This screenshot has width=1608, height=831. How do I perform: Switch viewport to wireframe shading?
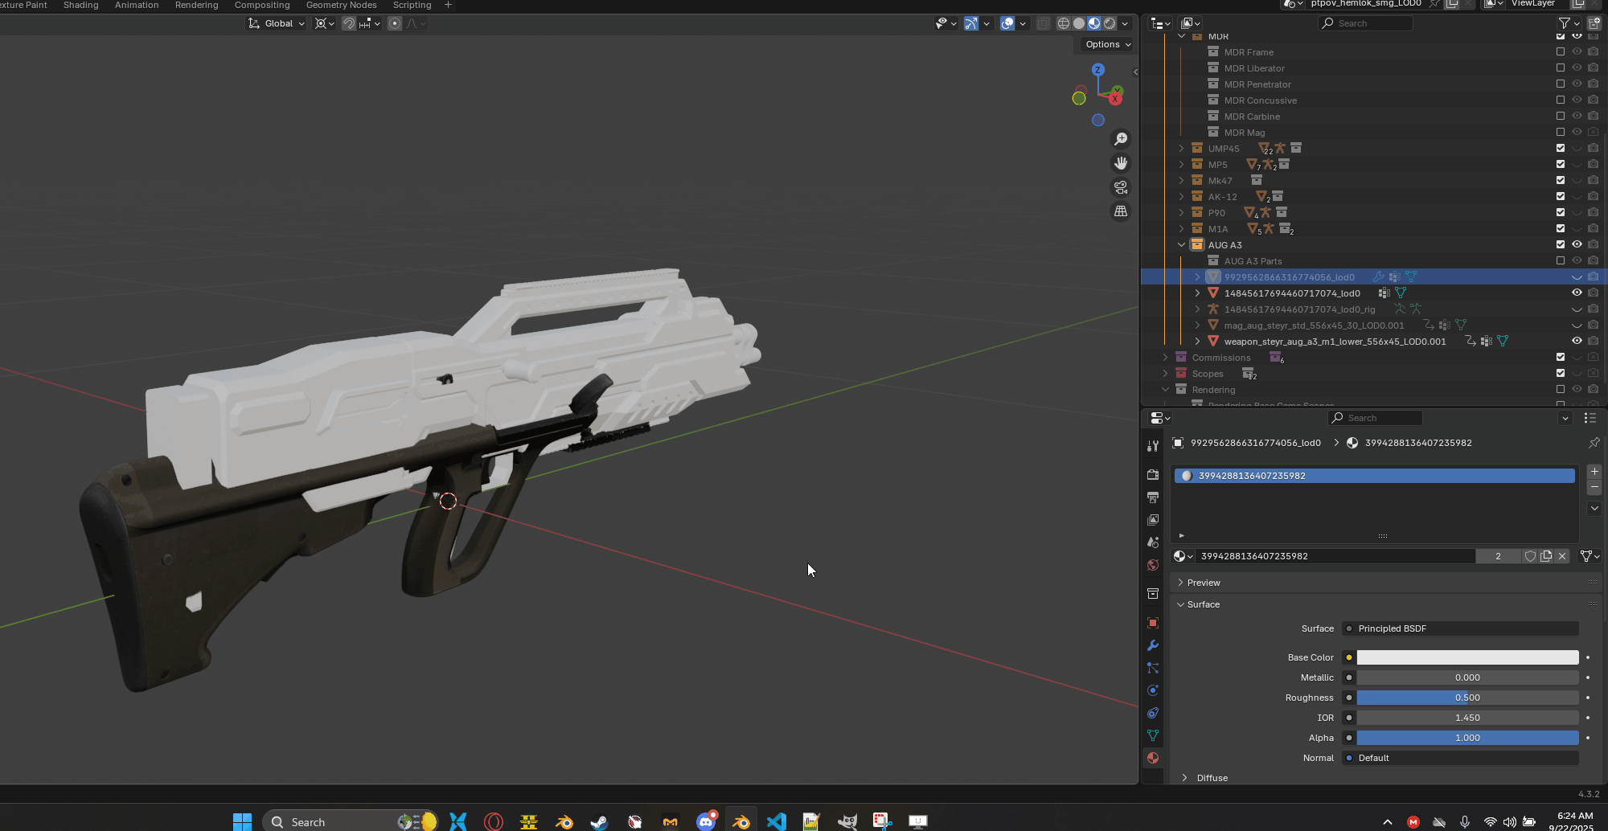pyautogui.click(x=1063, y=23)
